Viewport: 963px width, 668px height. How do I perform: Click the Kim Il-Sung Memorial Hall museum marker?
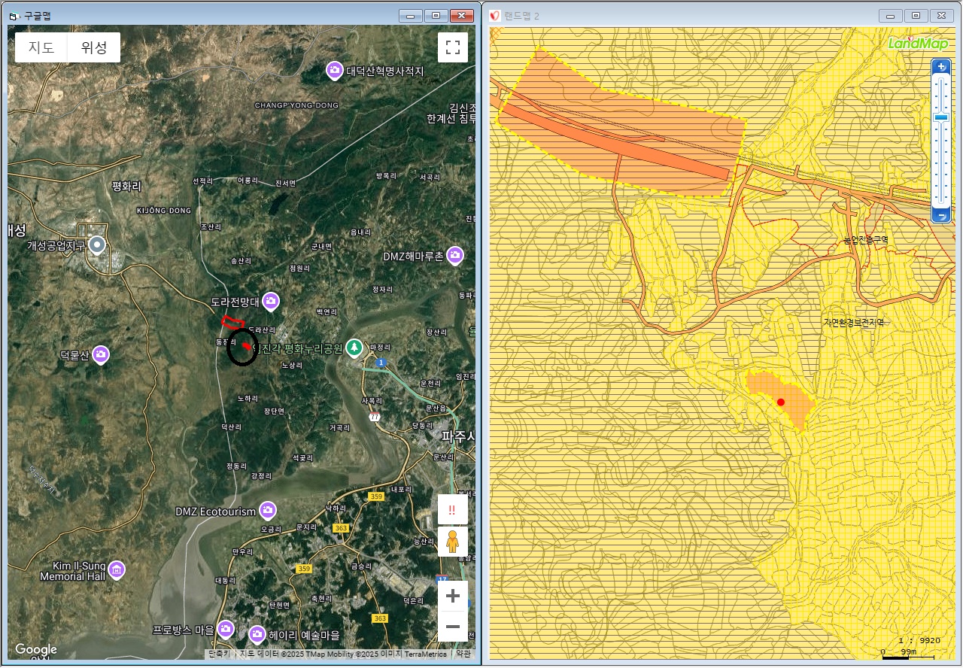pyautogui.click(x=116, y=570)
